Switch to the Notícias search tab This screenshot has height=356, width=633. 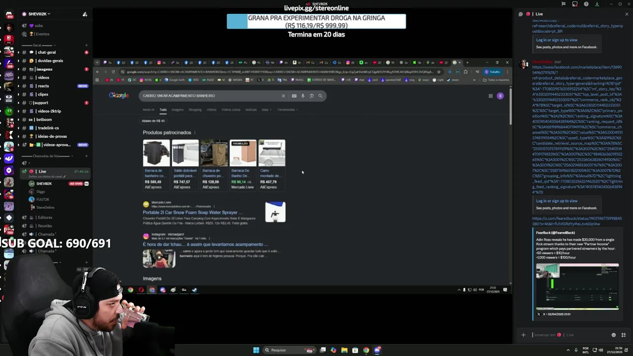tap(251, 110)
